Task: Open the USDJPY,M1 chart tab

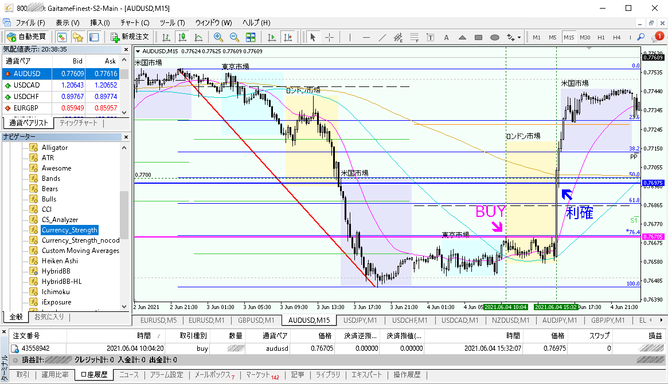Action: 360,320
